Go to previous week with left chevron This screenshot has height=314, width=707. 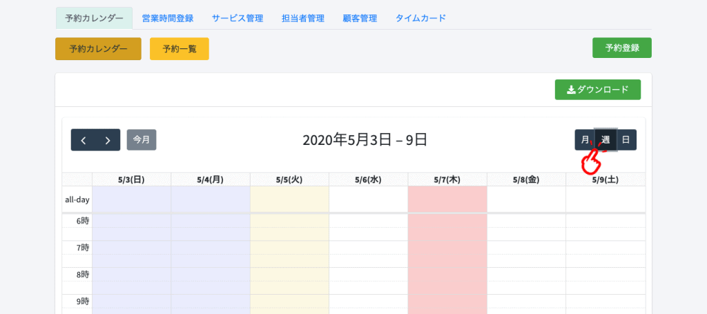pos(84,140)
